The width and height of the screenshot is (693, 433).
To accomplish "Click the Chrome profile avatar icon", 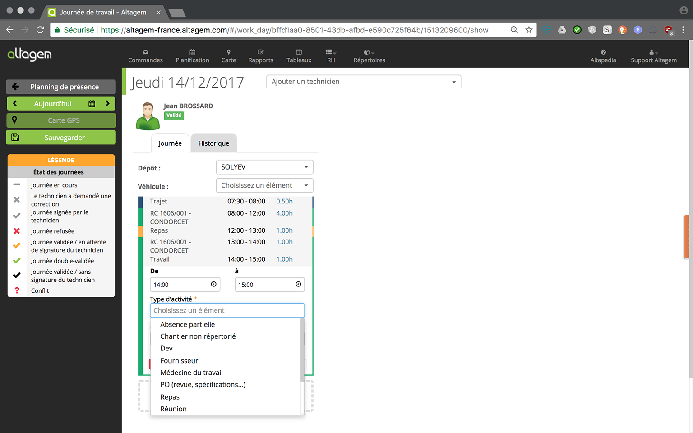I will (x=684, y=10).
